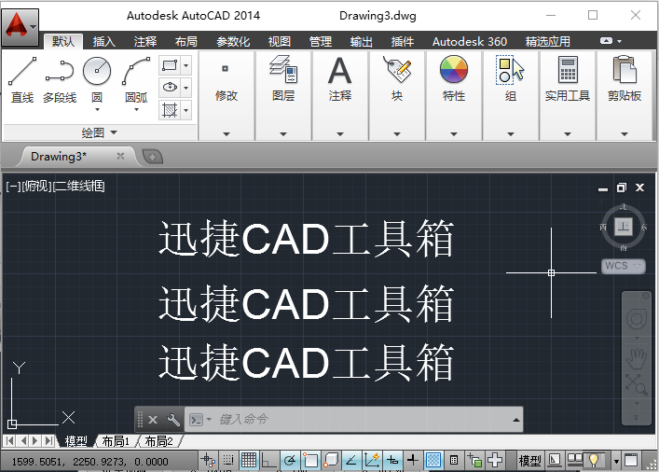The height and width of the screenshot is (472, 659).
Task: Toggle Transparency display in status bar
Action: coord(433,460)
